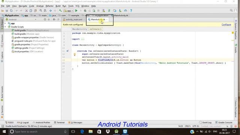Viewport: 240px width, 135px height.
Task: Run app with the green play icon
Action: (76, 11)
